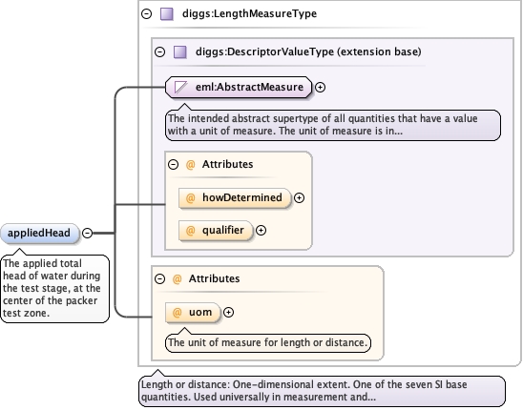Click the AbstractMeasure abstract type icon

[180, 88]
